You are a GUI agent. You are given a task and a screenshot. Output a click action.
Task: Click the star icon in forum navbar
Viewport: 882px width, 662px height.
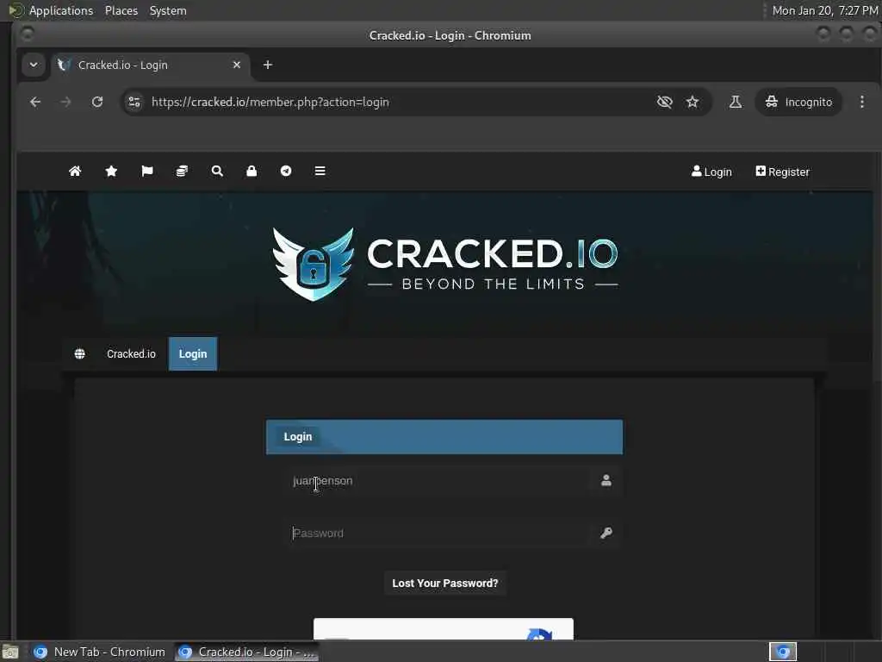111,172
